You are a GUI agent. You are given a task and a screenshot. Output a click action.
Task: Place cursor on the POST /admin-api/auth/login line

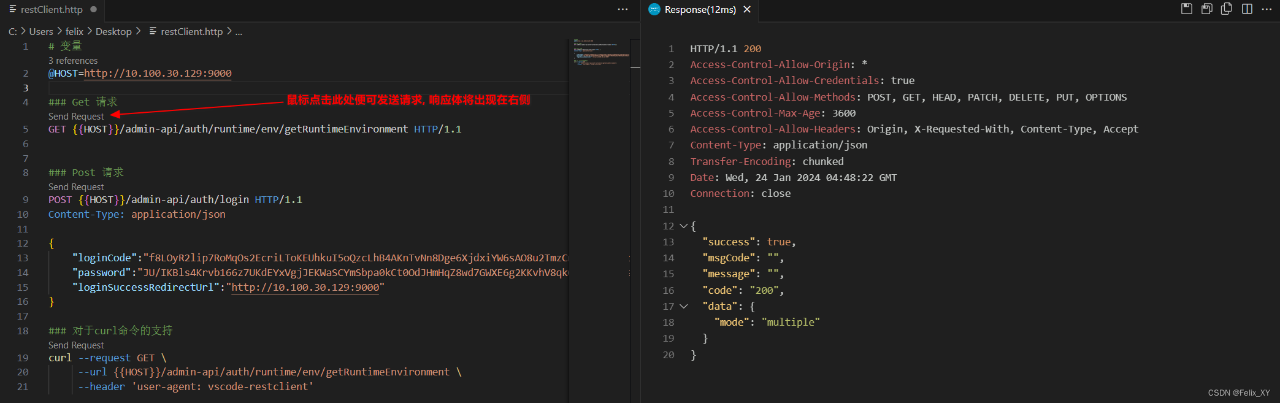[x=175, y=199]
